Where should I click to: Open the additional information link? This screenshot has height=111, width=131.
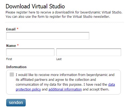click(65, 89)
